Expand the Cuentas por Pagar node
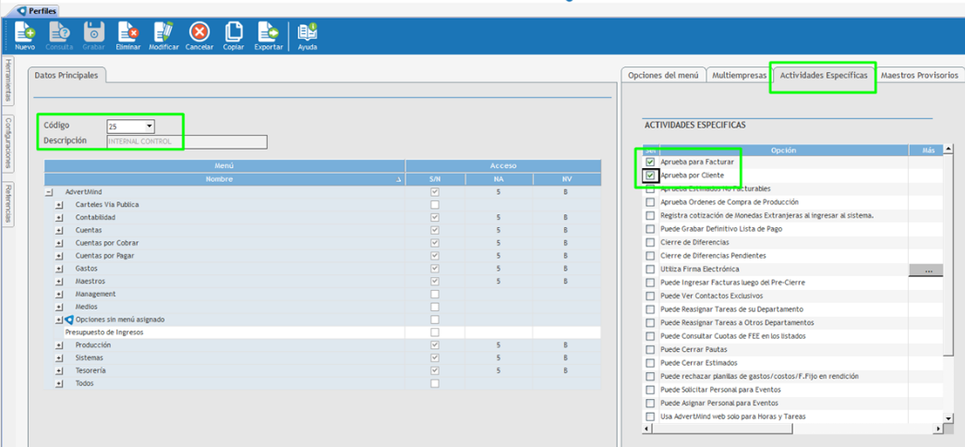The image size is (965, 447). point(59,256)
